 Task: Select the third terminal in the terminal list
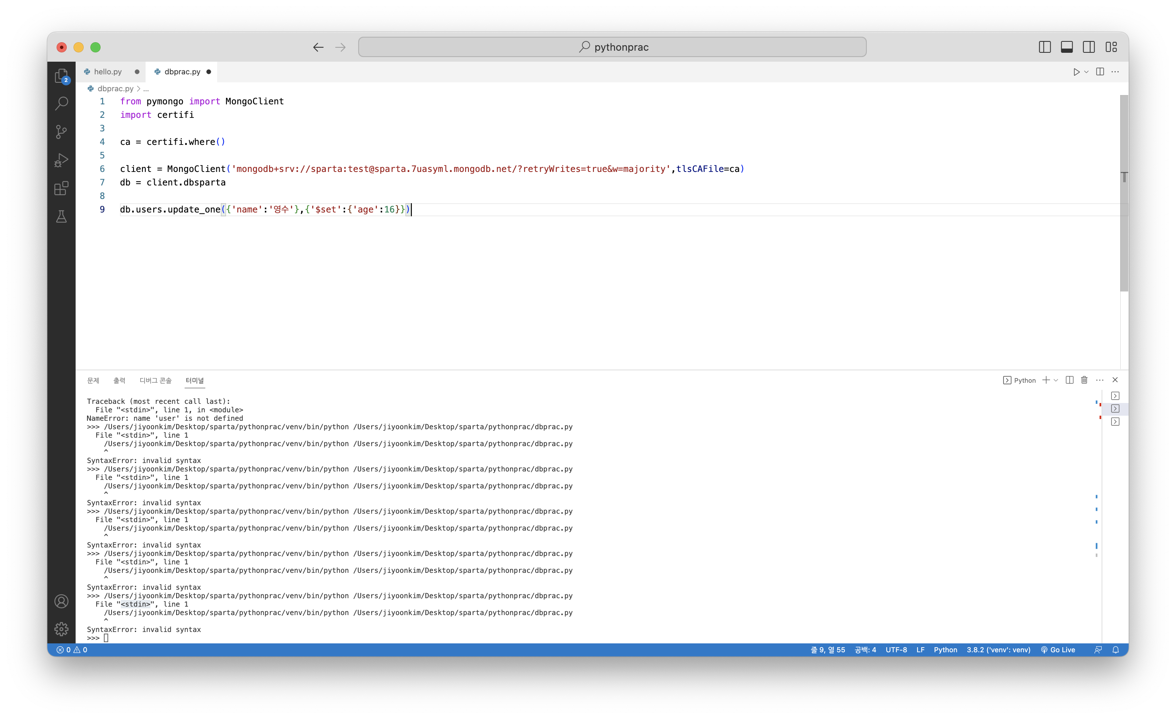click(x=1115, y=422)
